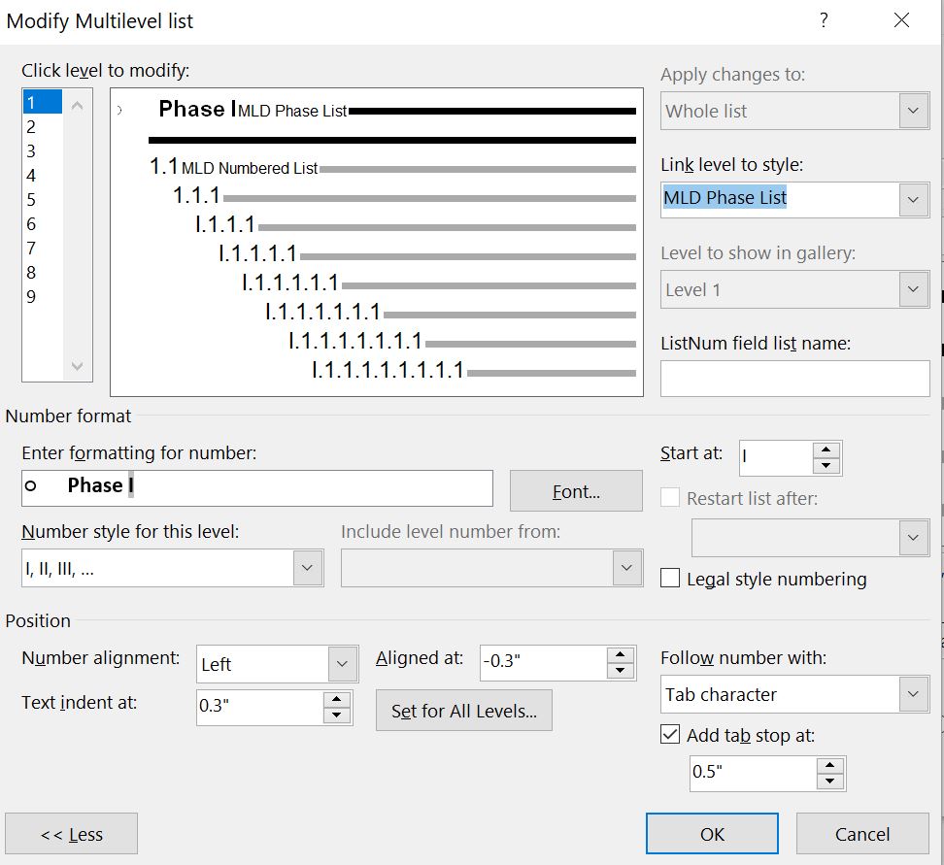Collapse dialog with Less button
The image size is (944, 865).
pyautogui.click(x=71, y=834)
